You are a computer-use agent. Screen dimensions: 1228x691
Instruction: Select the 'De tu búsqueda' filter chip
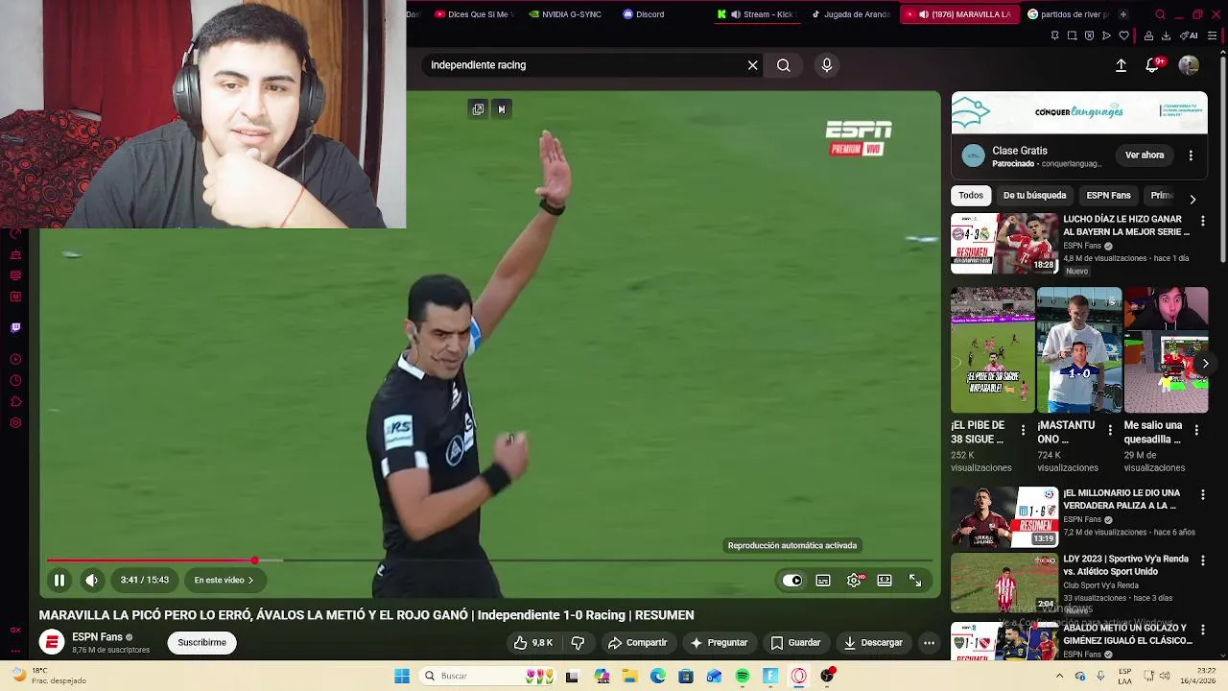[1034, 195]
